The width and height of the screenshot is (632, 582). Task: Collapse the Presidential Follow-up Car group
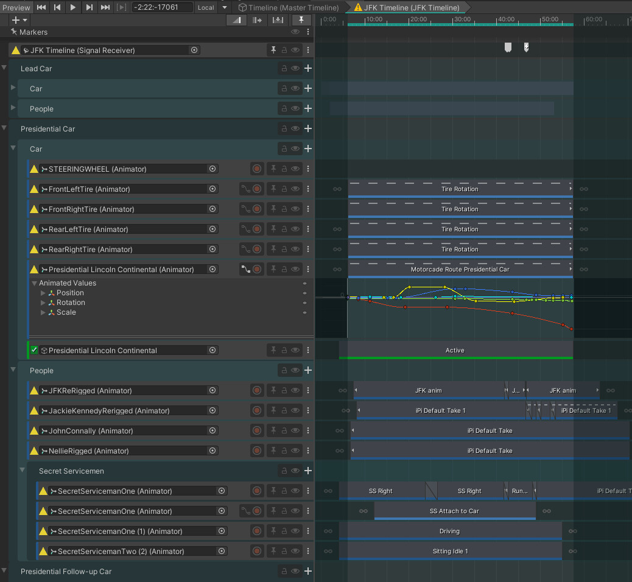click(4, 570)
